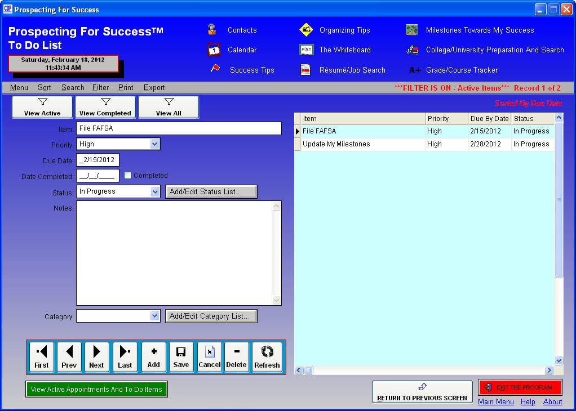Click the Due By Date column header

(490, 119)
